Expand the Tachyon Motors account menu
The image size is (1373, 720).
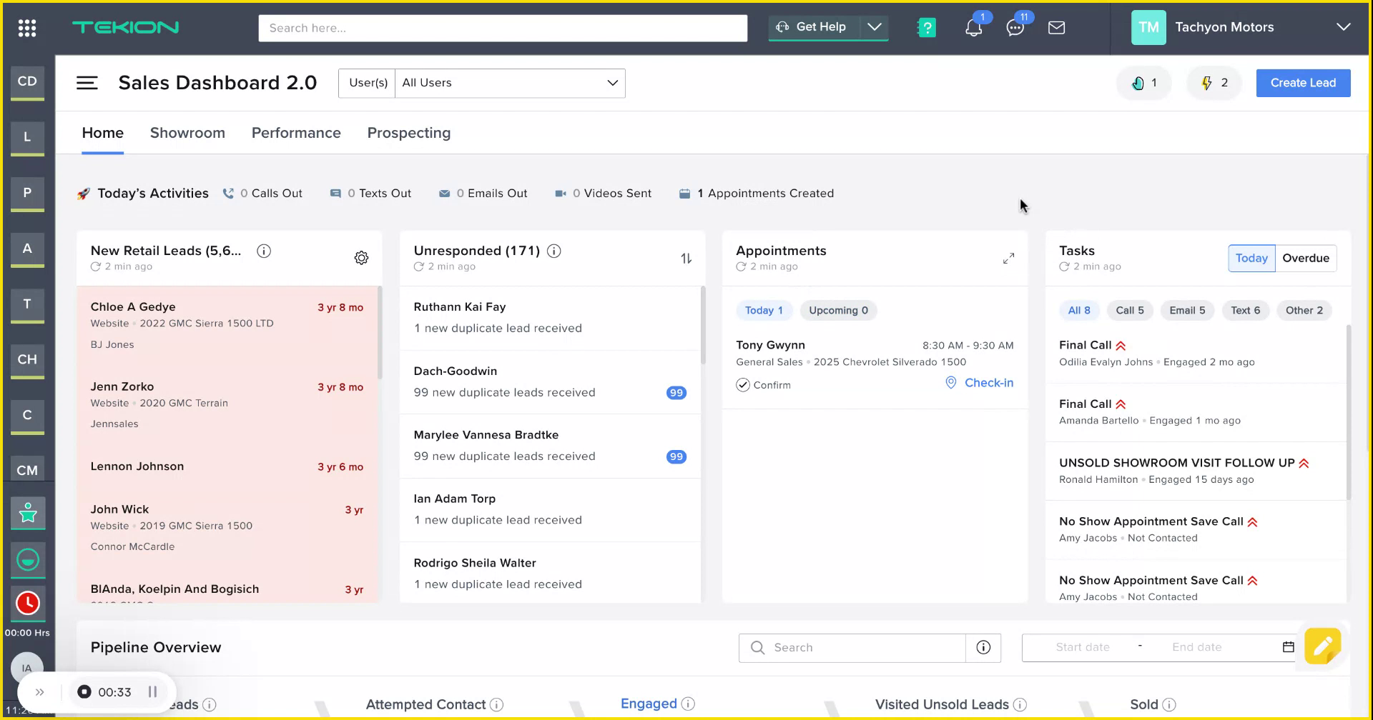[x=1344, y=27]
